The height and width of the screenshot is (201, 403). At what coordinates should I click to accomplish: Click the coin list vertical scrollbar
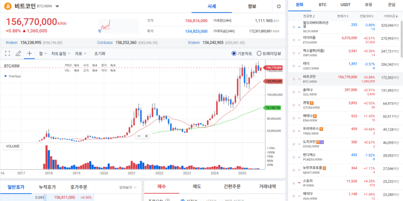tap(401, 39)
